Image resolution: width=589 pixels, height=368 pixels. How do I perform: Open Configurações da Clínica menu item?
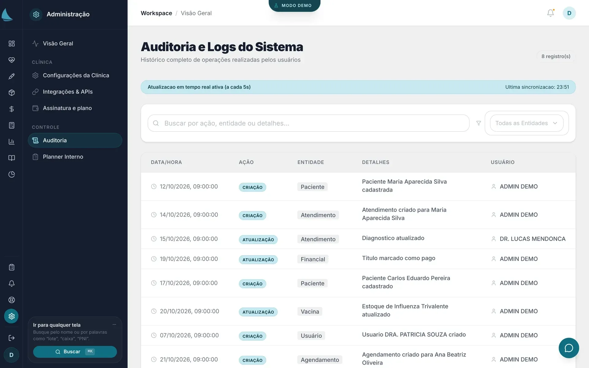[x=75, y=75]
